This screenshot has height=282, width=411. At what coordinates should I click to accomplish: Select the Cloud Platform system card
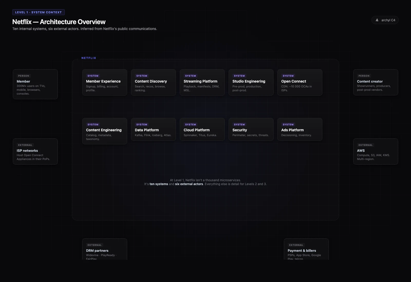202,129
